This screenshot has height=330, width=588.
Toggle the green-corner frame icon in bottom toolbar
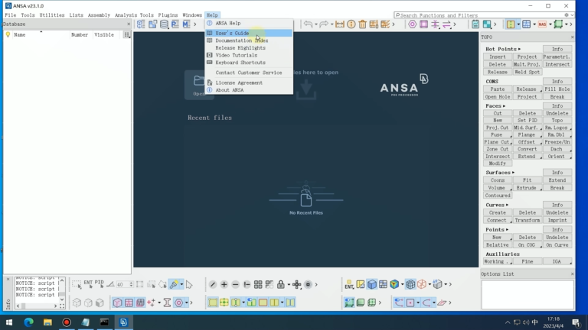pos(349,302)
